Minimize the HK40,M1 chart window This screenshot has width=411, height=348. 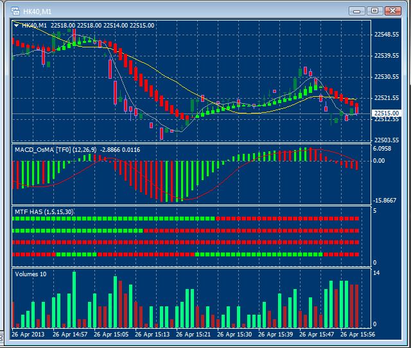point(356,11)
